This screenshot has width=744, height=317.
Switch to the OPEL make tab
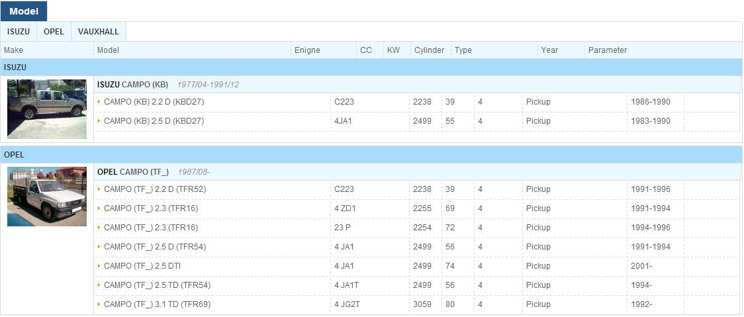(54, 32)
